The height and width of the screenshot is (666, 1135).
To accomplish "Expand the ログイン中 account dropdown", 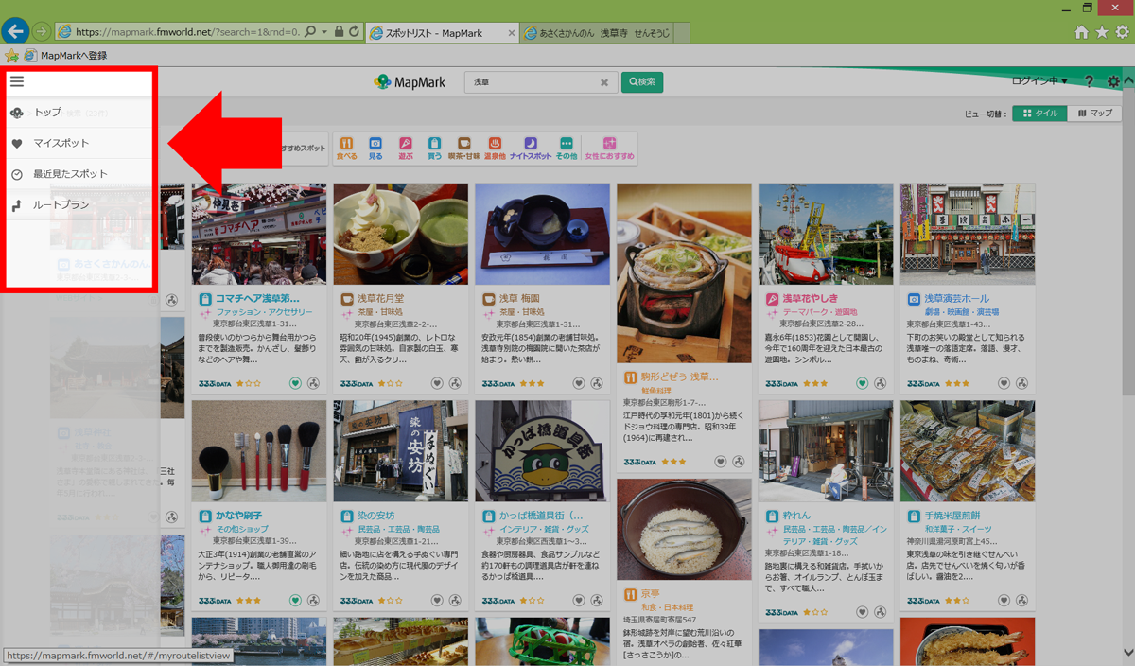I will click(x=1039, y=81).
